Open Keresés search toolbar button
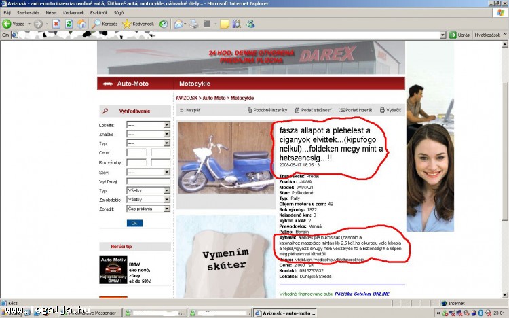The height and width of the screenshot is (318, 509). [105, 24]
